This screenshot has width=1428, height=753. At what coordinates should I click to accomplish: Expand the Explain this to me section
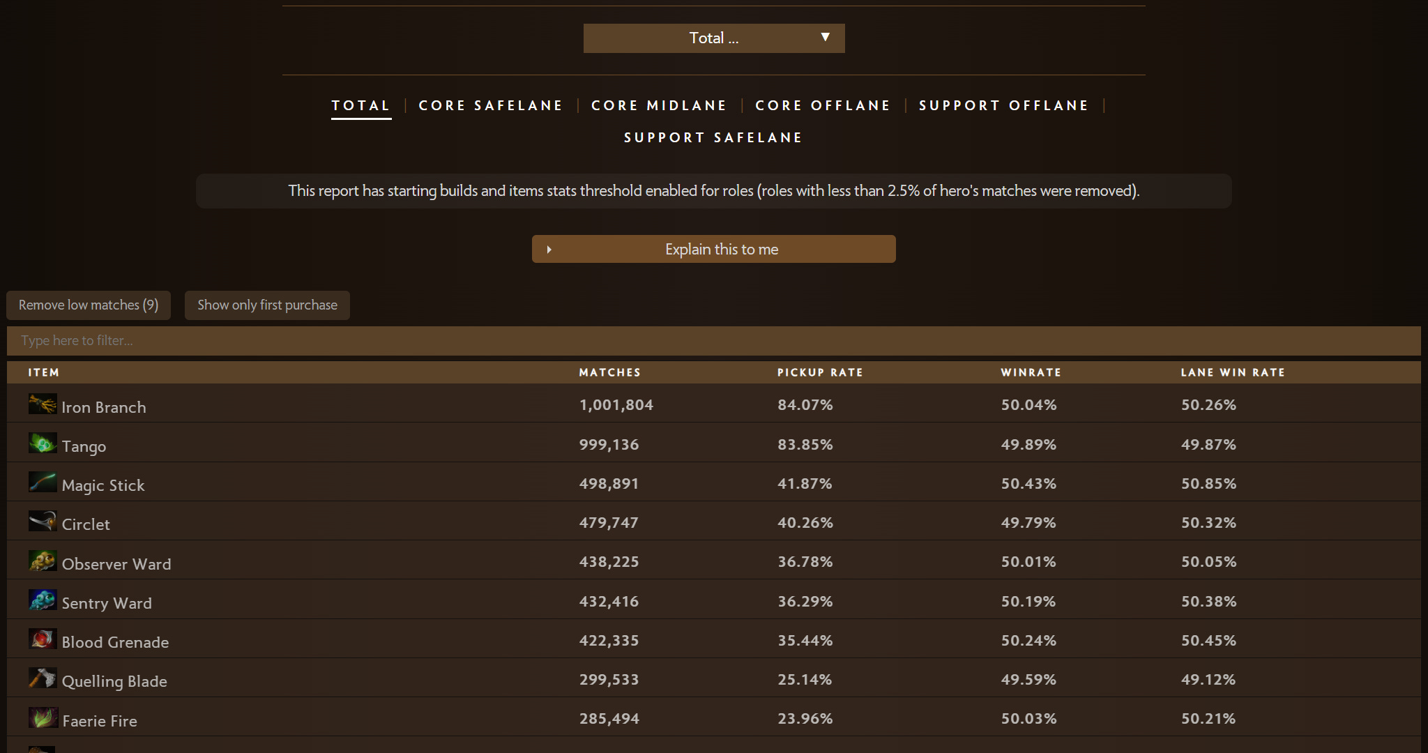[x=714, y=249]
